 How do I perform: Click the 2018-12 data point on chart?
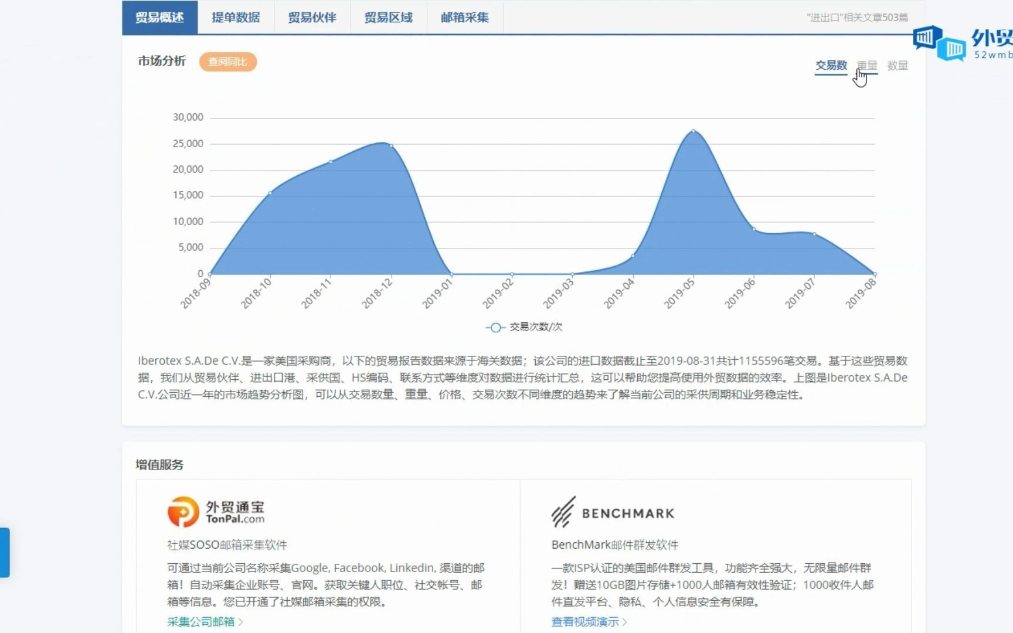(x=391, y=145)
